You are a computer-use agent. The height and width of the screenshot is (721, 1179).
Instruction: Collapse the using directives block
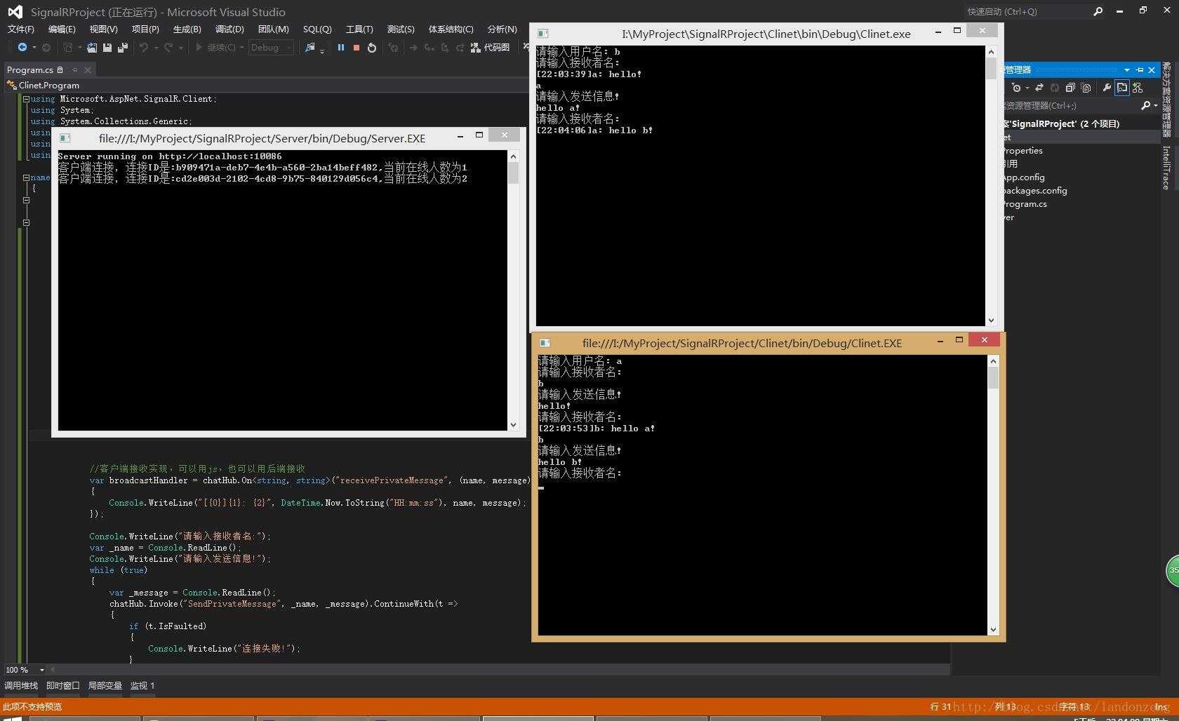coord(26,99)
